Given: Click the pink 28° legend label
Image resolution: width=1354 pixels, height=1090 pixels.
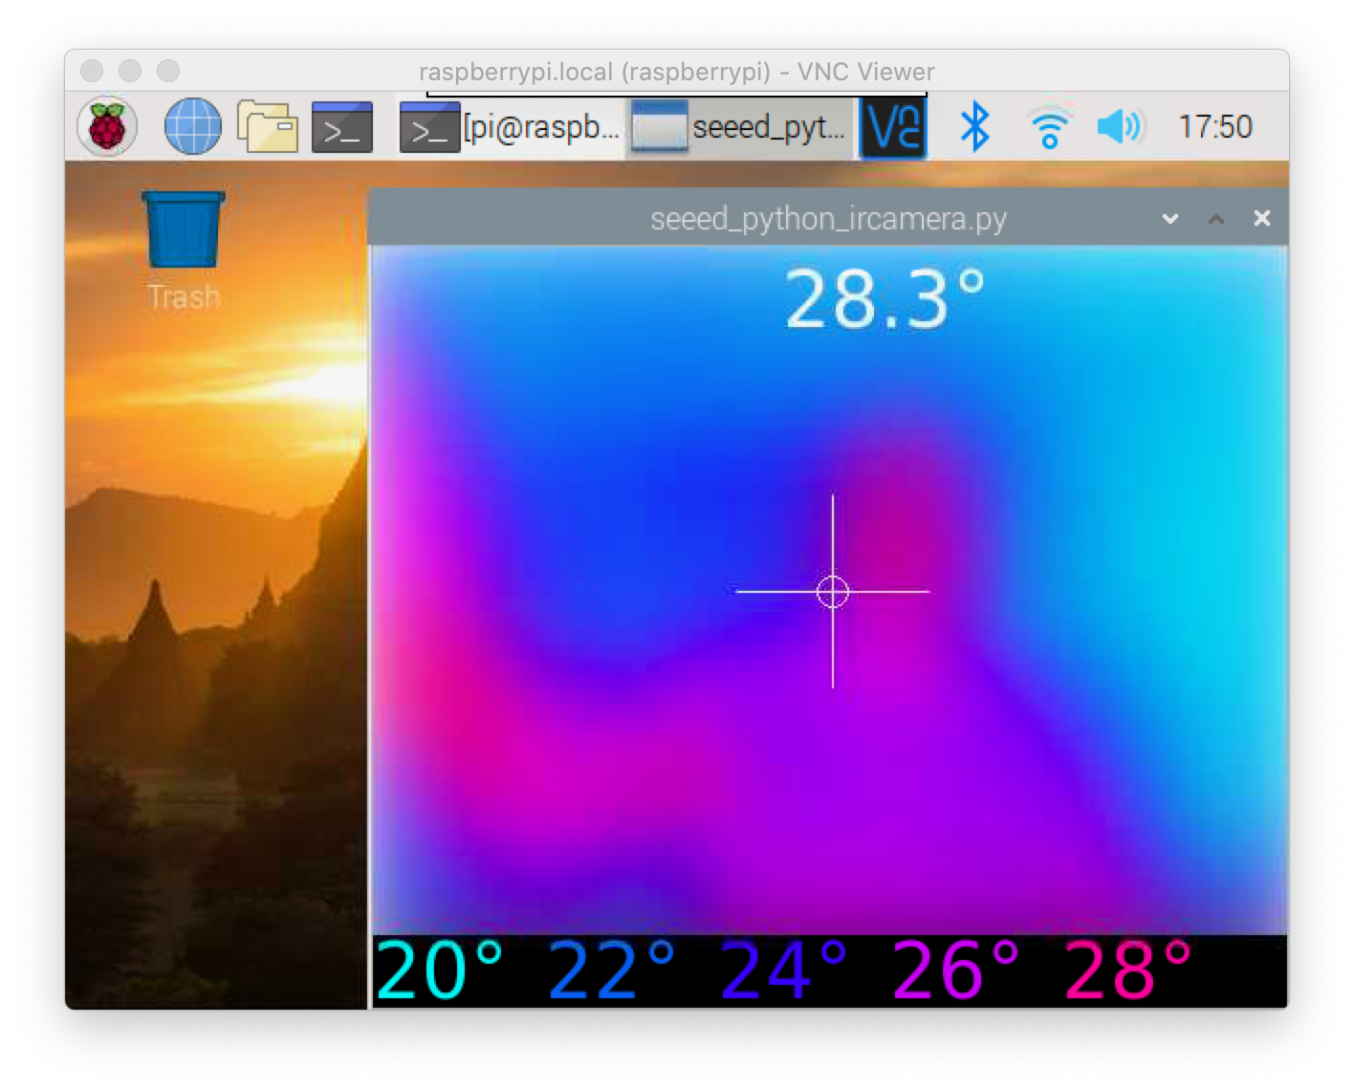Looking at the screenshot, I should (x=1127, y=971).
